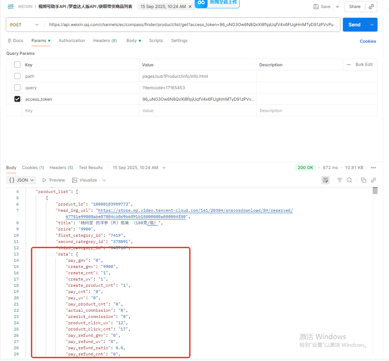Click the HTTP request type icon
Image resolution: width=389 pixels, height=361 pixels.
[11, 7]
